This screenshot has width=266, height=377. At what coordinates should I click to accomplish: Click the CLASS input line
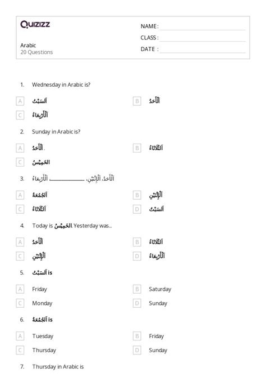(x=203, y=39)
